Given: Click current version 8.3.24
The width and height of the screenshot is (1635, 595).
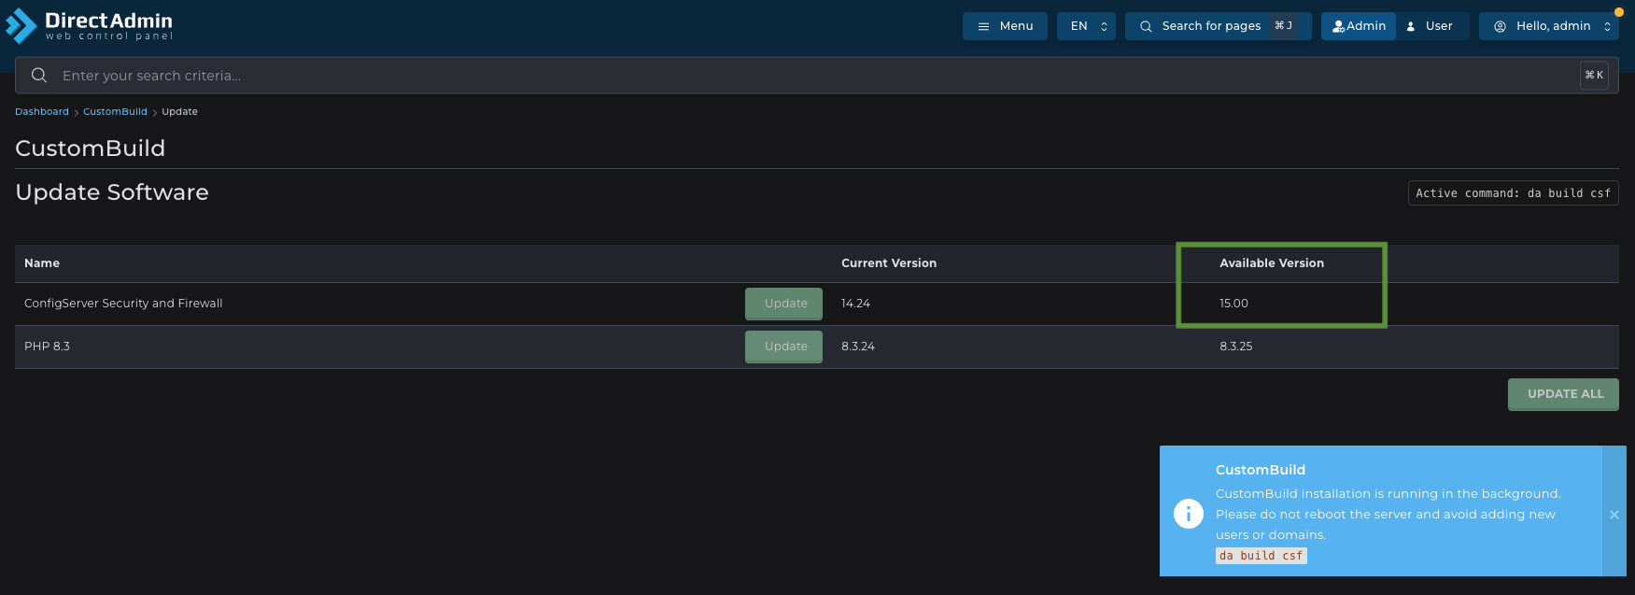Looking at the screenshot, I should 858,347.
